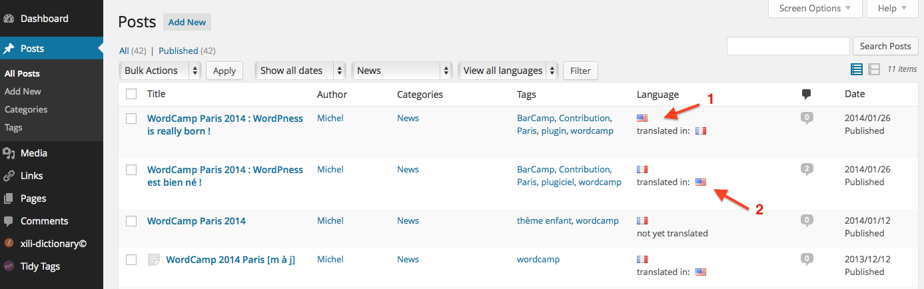The image size is (924, 289).
Task: Go to Tidy Tags in sidebar
Action: click(40, 266)
